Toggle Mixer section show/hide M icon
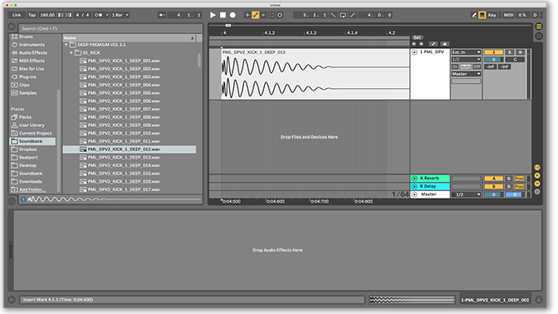 coord(537,184)
